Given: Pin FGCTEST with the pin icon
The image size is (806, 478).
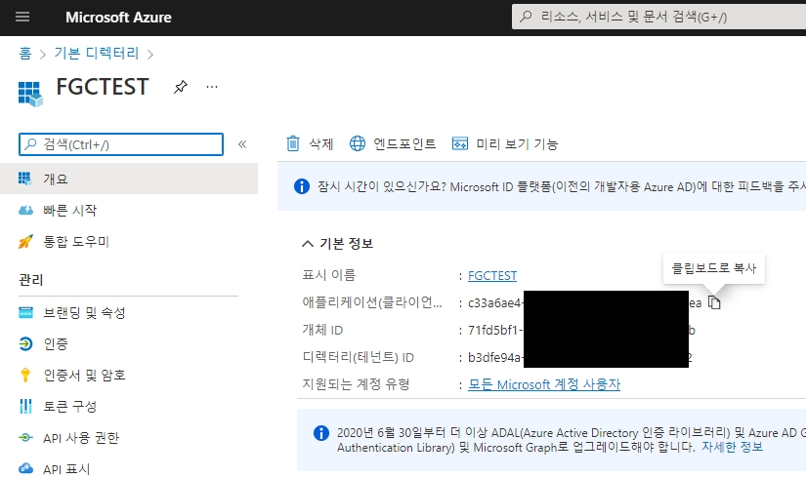Looking at the screenshot, I should tap(180, 87).
